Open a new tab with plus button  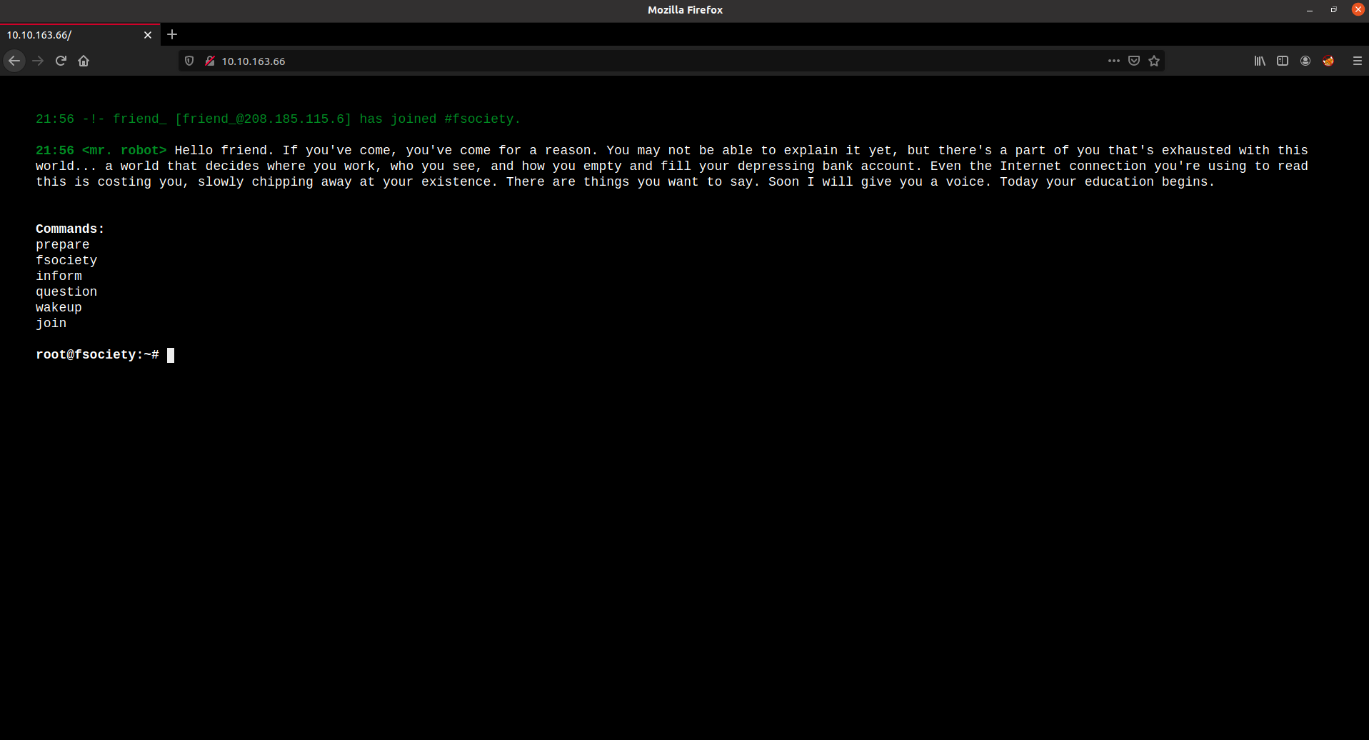click(172, 34)
